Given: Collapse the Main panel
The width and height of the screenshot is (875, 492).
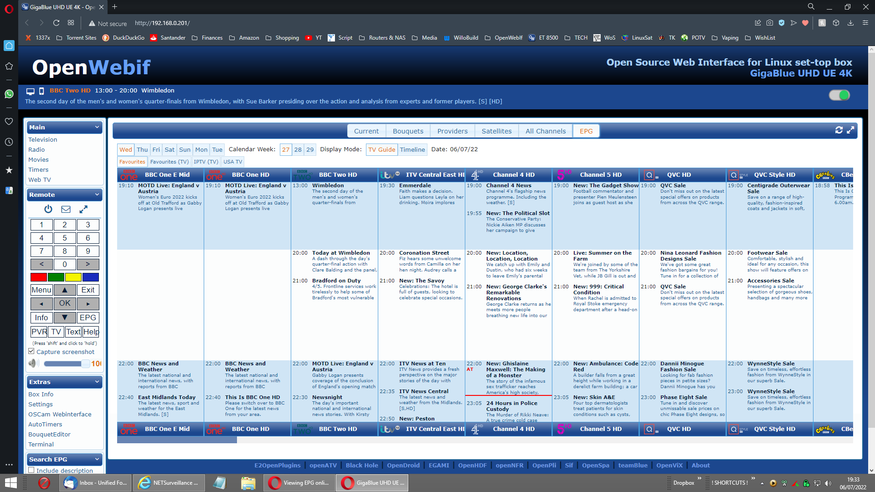Looking at the screenshot, I should tap(64, 127).
